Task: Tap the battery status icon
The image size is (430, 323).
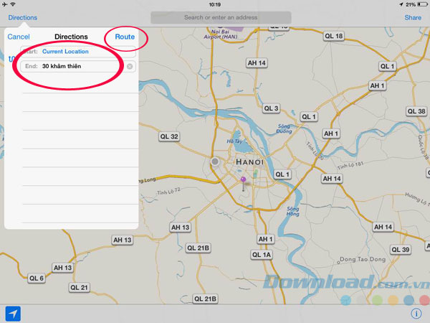Action: click(x=422, y=4)
